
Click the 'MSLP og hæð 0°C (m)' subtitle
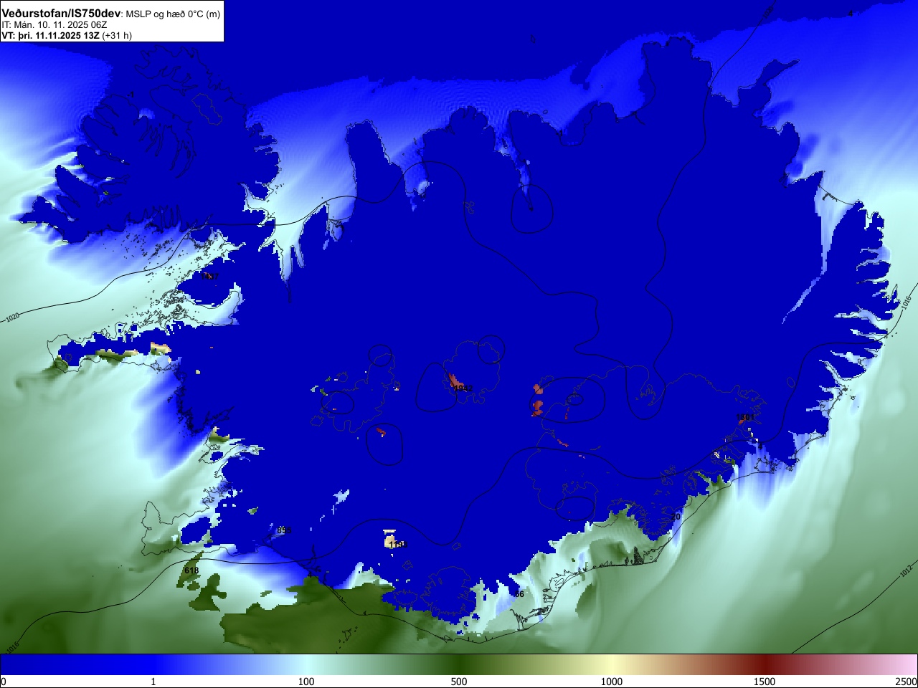click(173, 14)
